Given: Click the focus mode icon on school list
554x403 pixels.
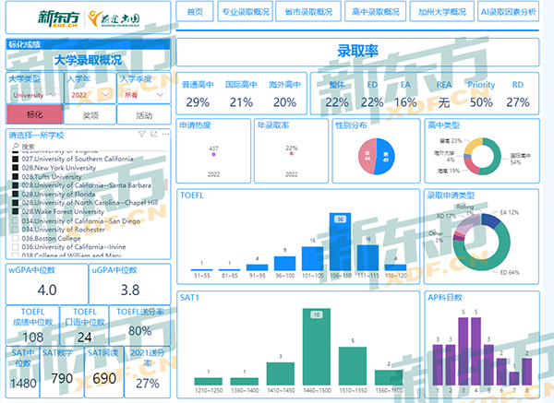Looking at the screenshot, I should pyautogui.click(x=153, y=134).
